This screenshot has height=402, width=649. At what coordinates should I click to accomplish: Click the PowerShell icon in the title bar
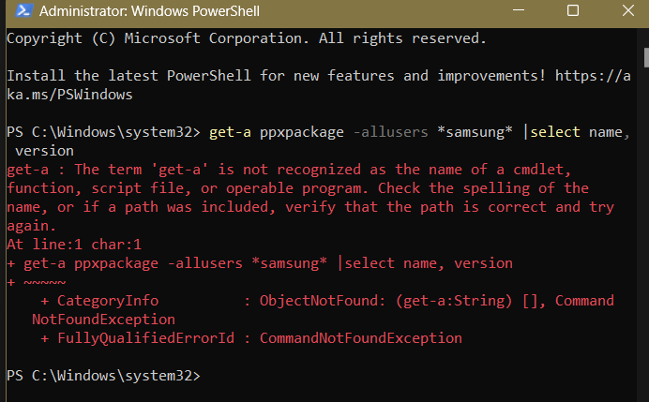click(23, 10)
